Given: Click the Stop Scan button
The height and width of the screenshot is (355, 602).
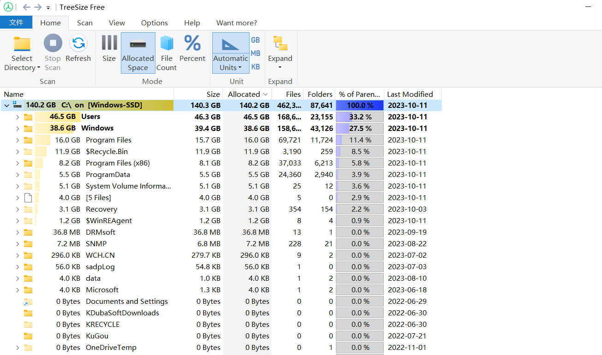Looking at the screenshot, I should point(53,53).
